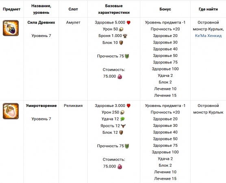Viewport: 226px width, 183px height.
Task: Click the green shield icon by first Прочность 75
Action: coord(127,56)
